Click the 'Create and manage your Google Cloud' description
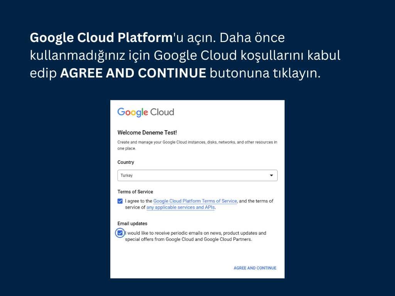Viewport: 395px width, 296px height. tap(197, 145)
